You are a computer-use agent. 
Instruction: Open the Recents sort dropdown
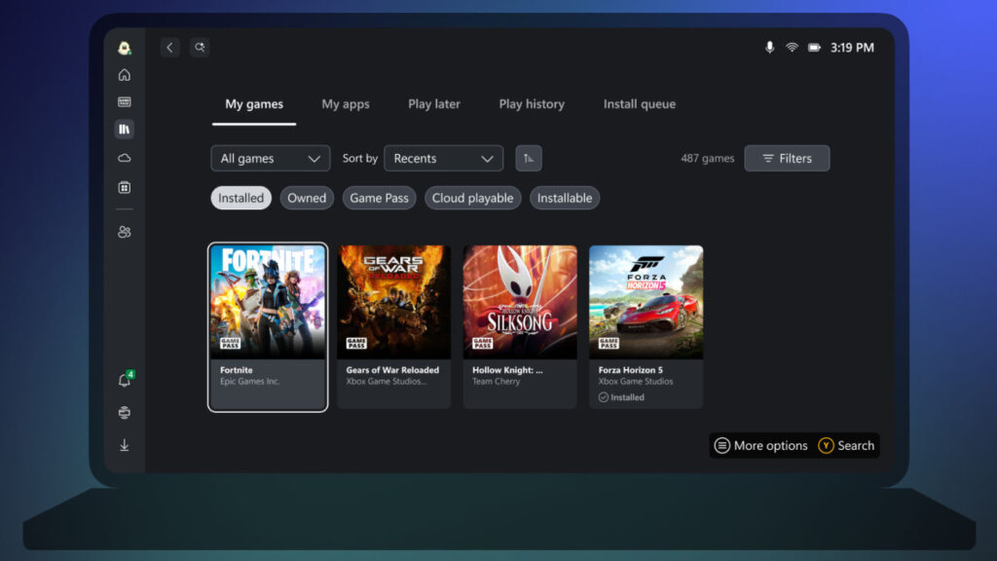point(443,158)
